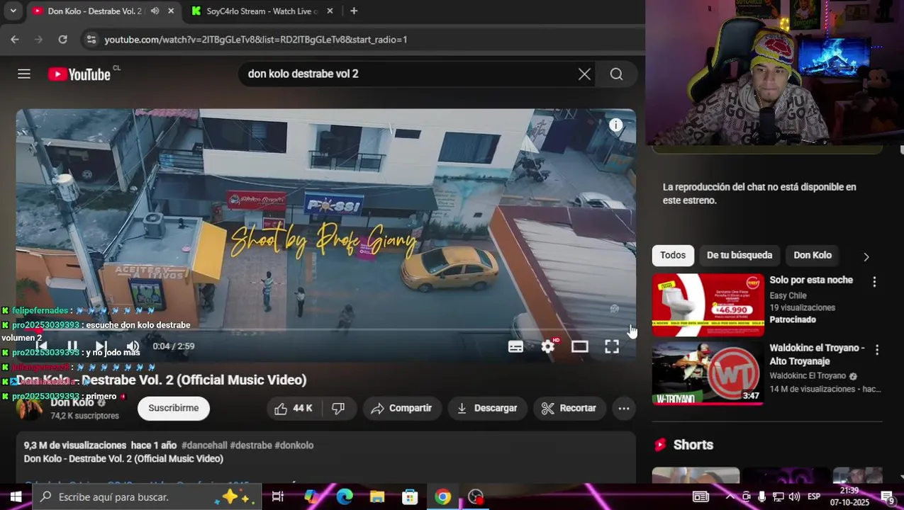Open the #donkolo hashtag link
This screenshot has width=904, height=510.
pyautogui.click(x=294, y=446)
